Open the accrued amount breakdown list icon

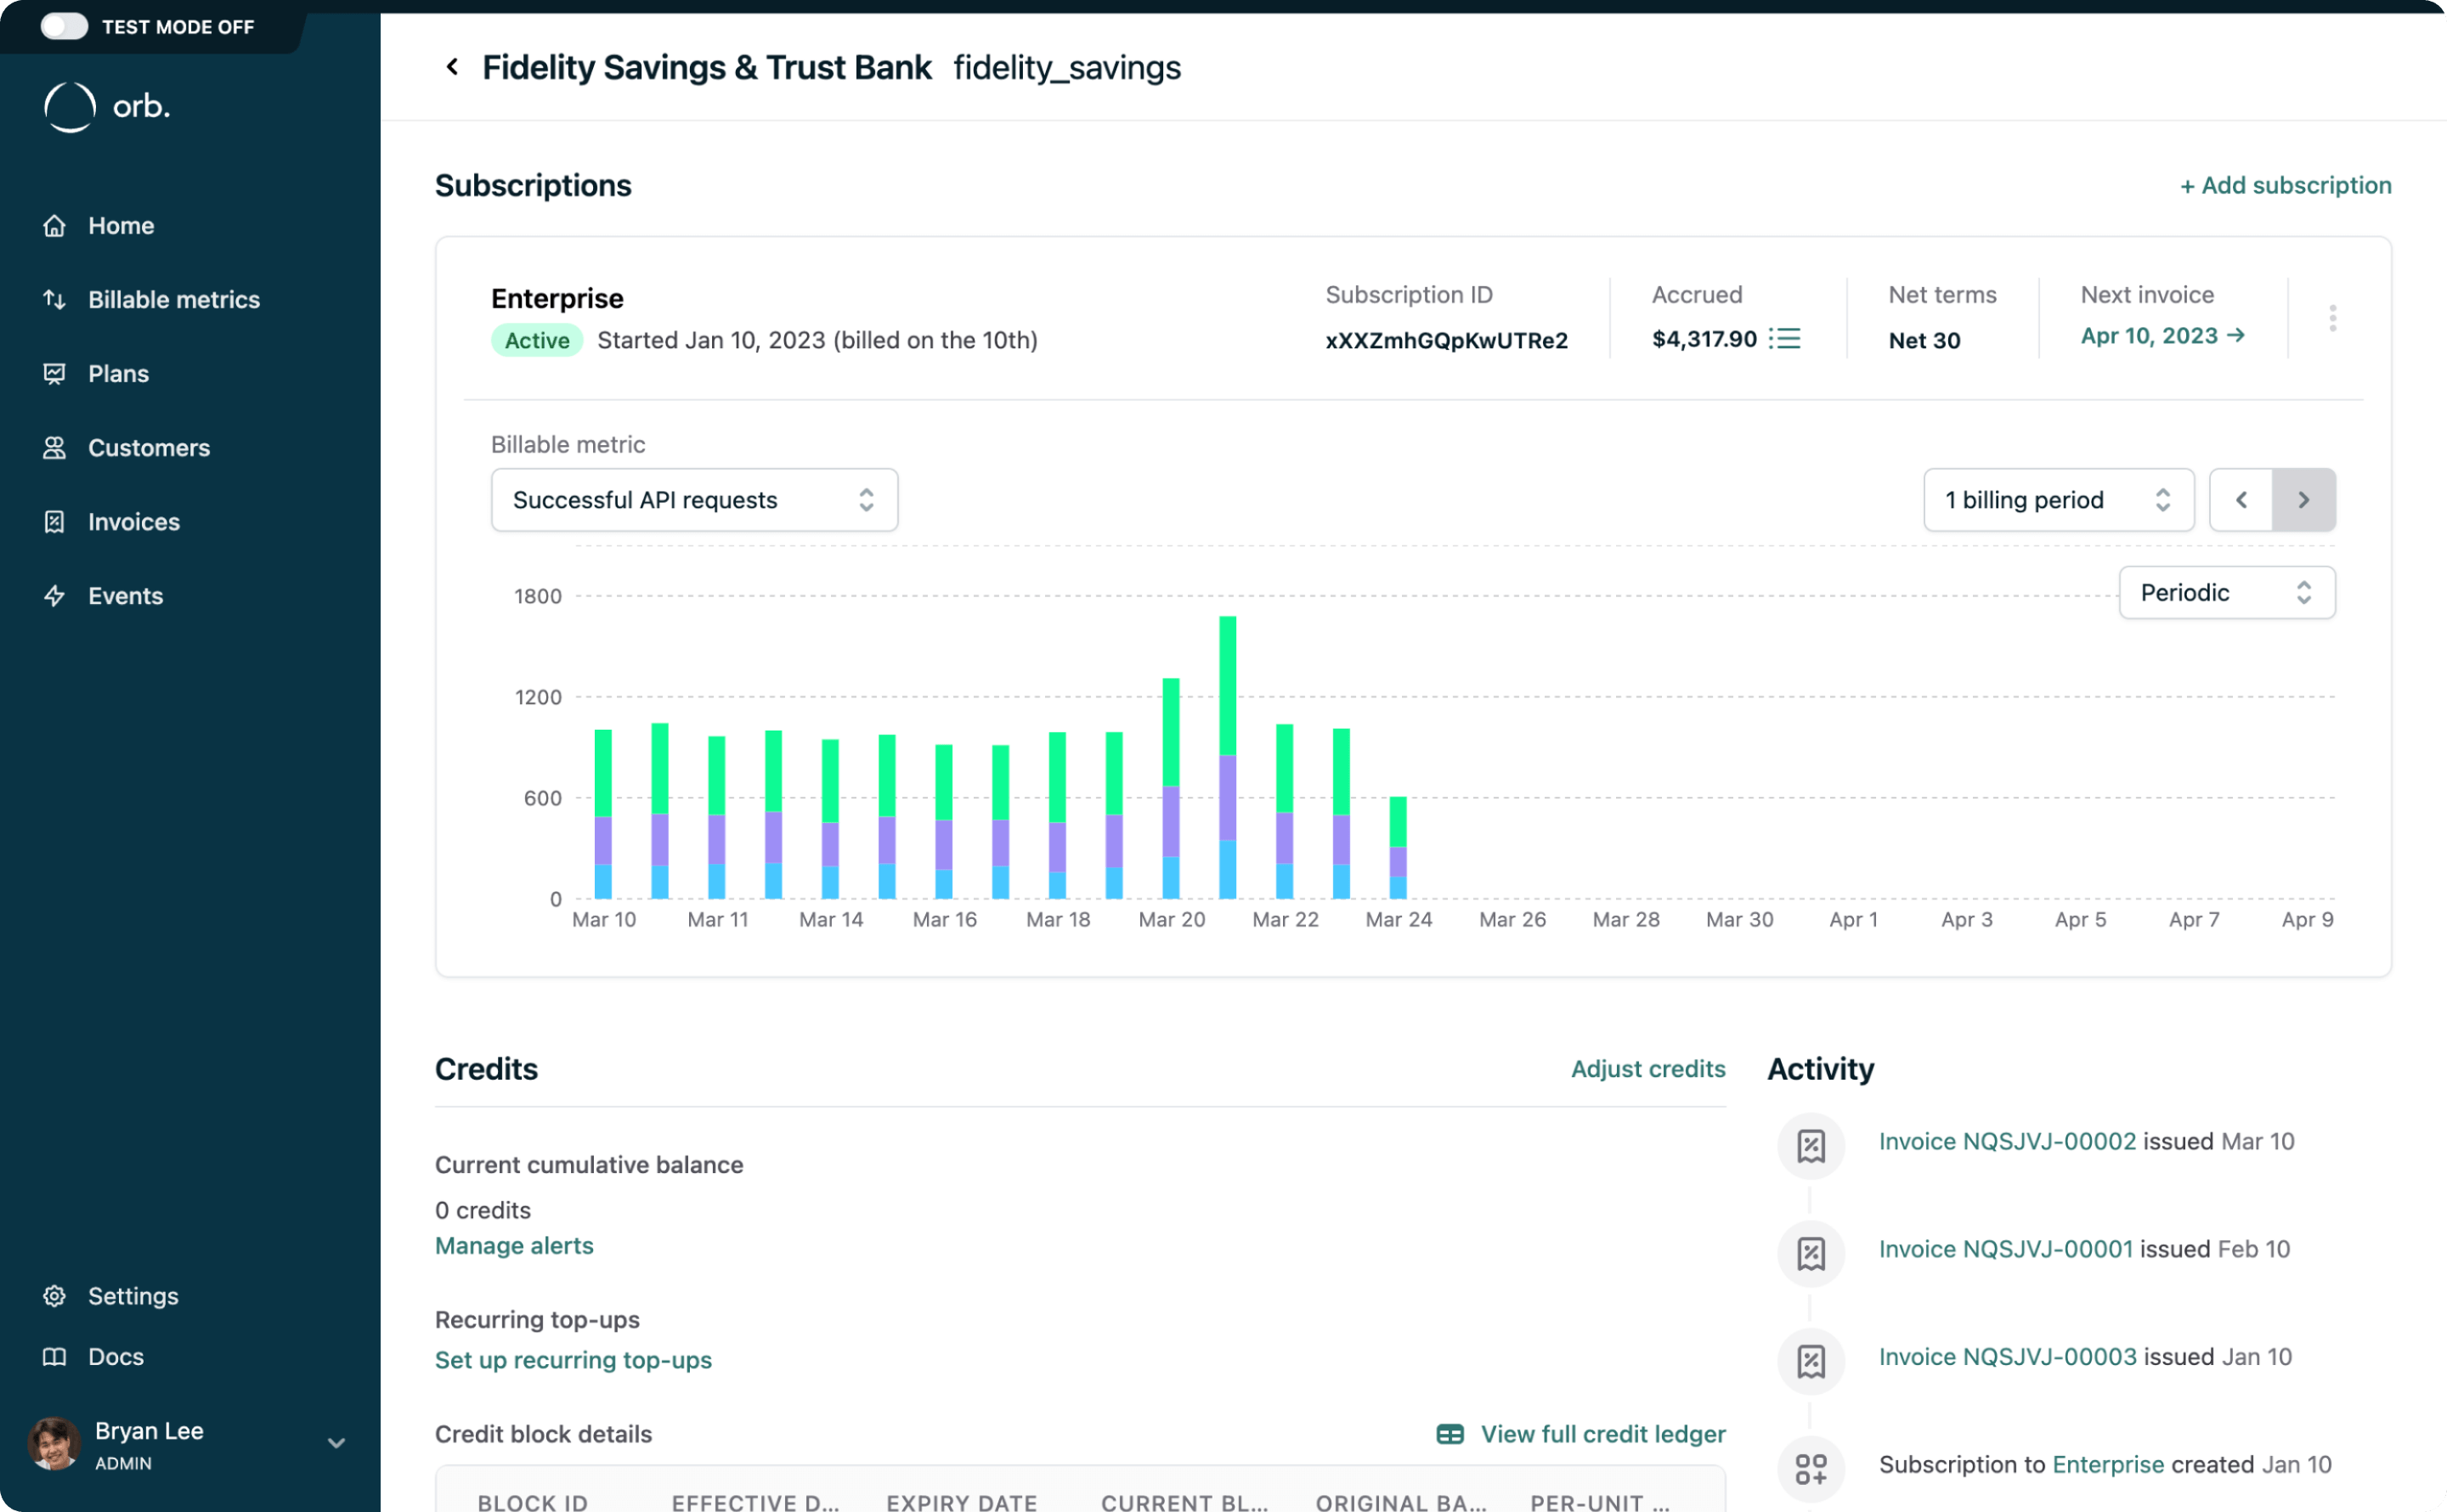pos(1784,338)
